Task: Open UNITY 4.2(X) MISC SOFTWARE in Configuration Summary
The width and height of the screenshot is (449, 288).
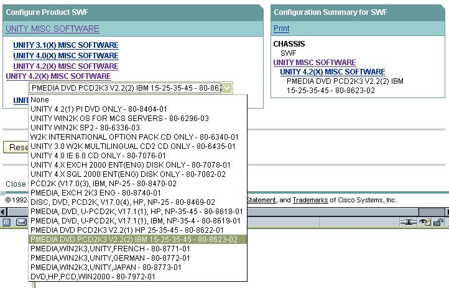Action: tap(333, 72)
